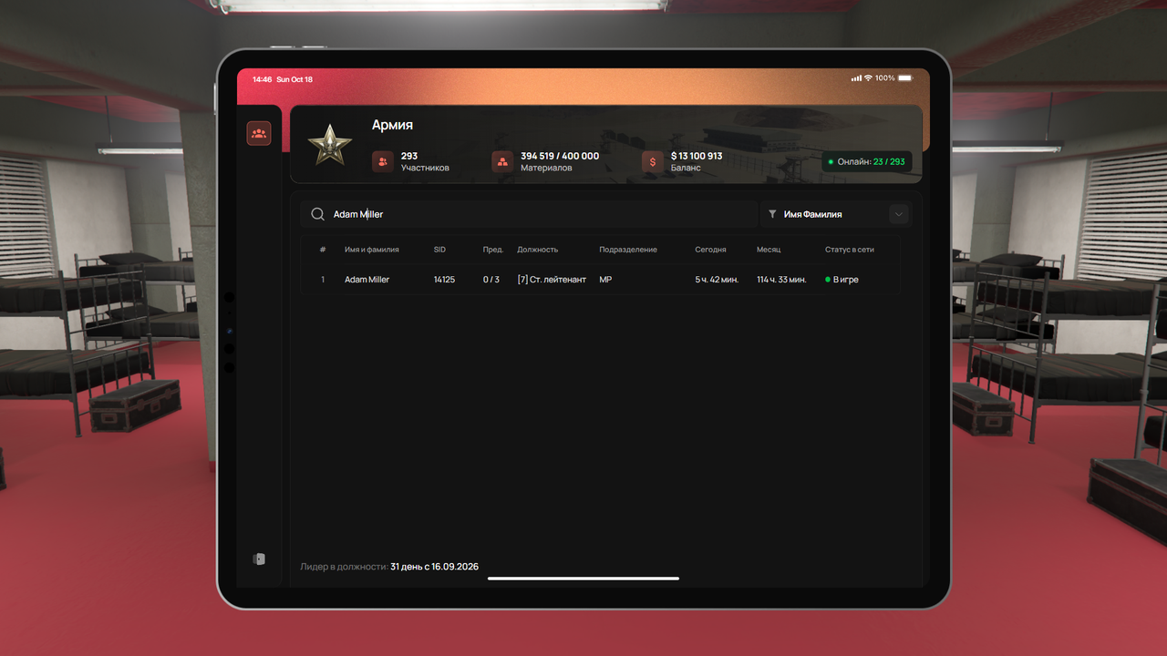Image resolution: width=1167 pixels, height=656 pixels.
Task: Click the filter funnel icon
Action: pyautogui.click(x=772, y=214)
